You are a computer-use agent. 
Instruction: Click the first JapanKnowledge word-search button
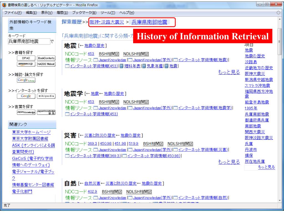(x=26, y=112)
